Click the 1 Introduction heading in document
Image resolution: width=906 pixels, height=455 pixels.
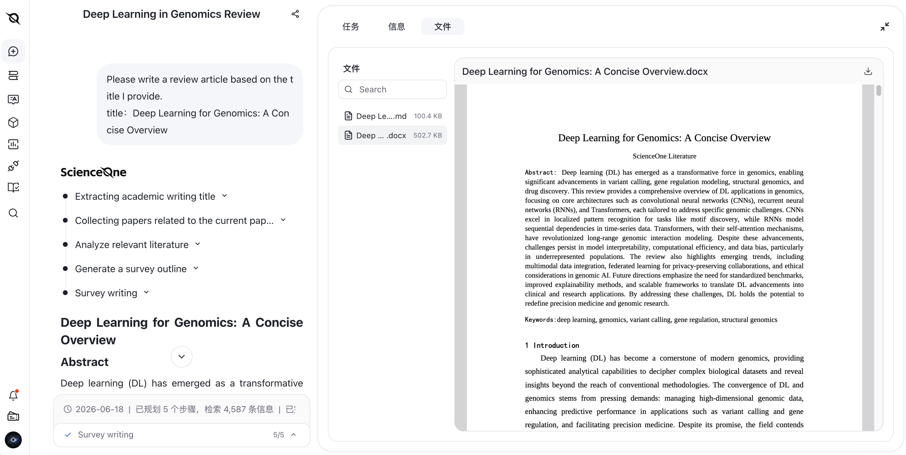point(552,345)
